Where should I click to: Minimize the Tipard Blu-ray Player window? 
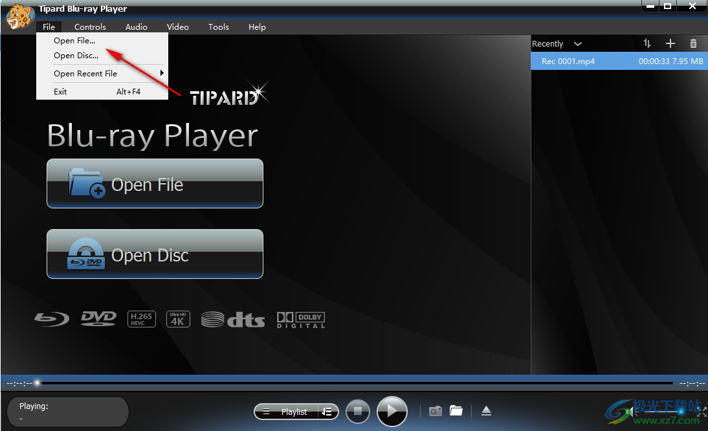[650, 6]
